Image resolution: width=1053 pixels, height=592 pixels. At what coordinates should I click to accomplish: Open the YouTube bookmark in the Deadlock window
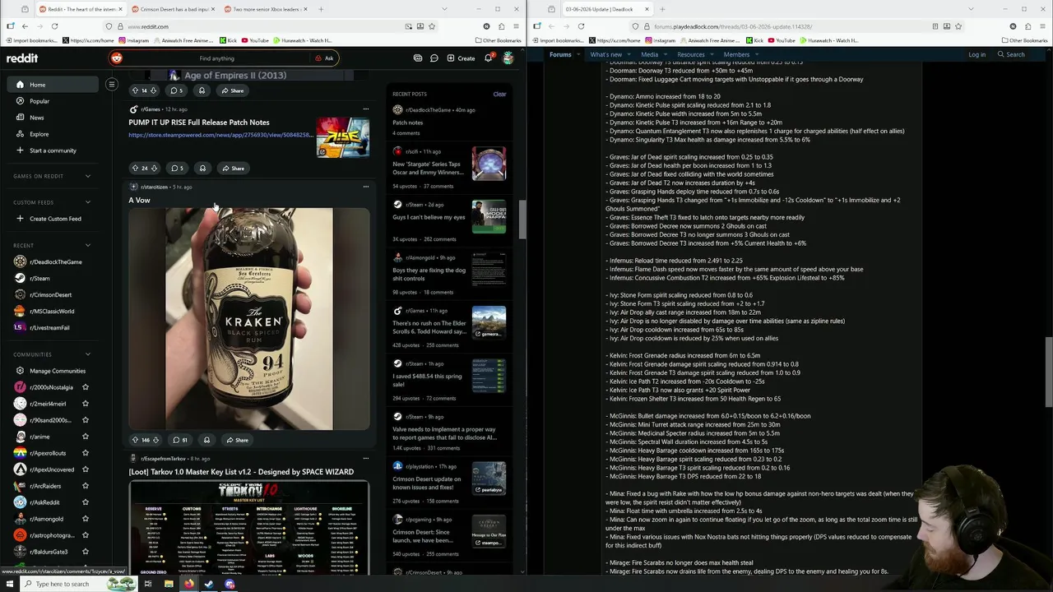(x=782, y=40)
